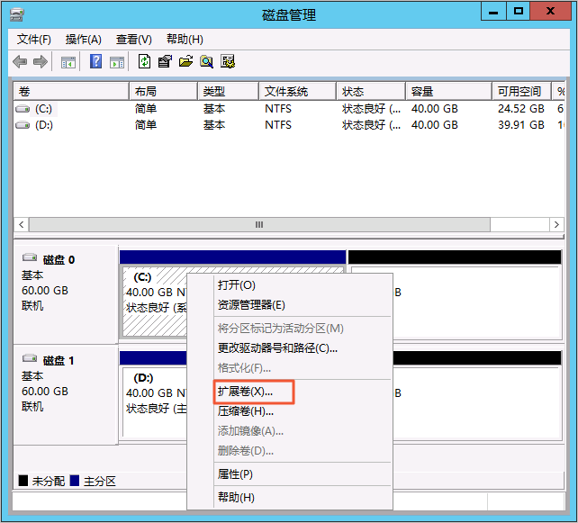Open Help via blue question mark icon

point(95,62)
